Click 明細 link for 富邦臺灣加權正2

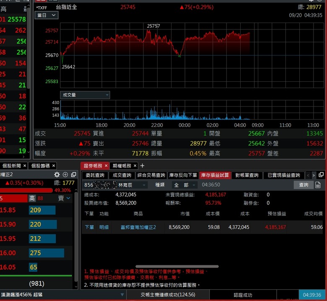click(104, 227)
